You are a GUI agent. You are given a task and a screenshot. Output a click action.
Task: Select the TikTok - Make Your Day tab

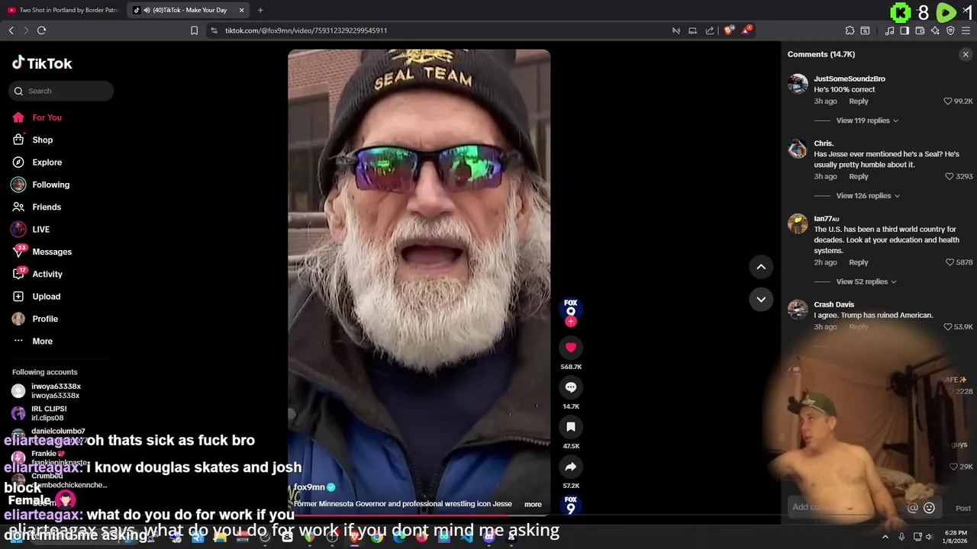tap(189, 10)
